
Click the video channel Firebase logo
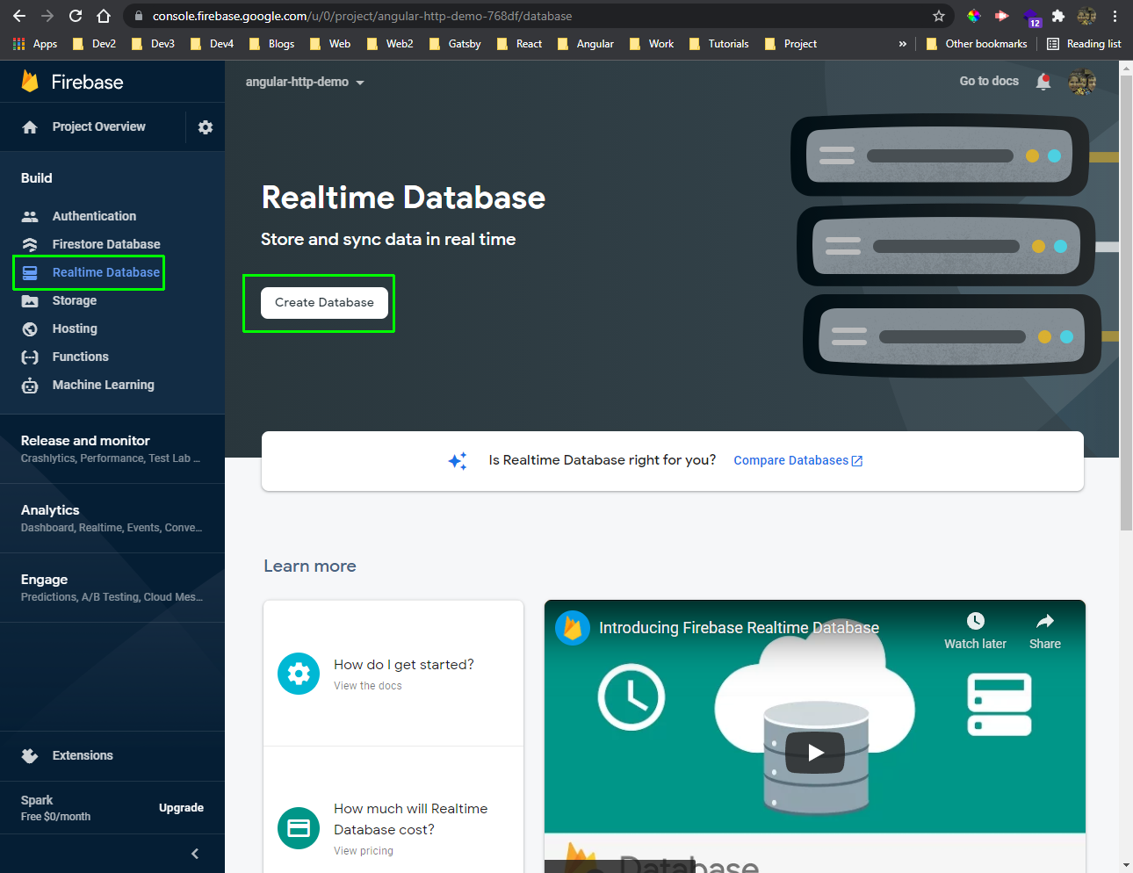(573, 628)
